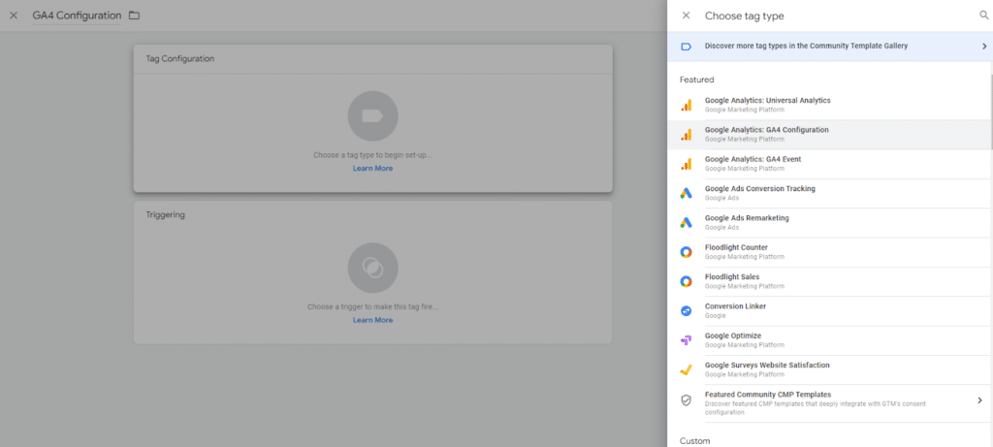Expand the Community Template Gallery chevron

984,47
